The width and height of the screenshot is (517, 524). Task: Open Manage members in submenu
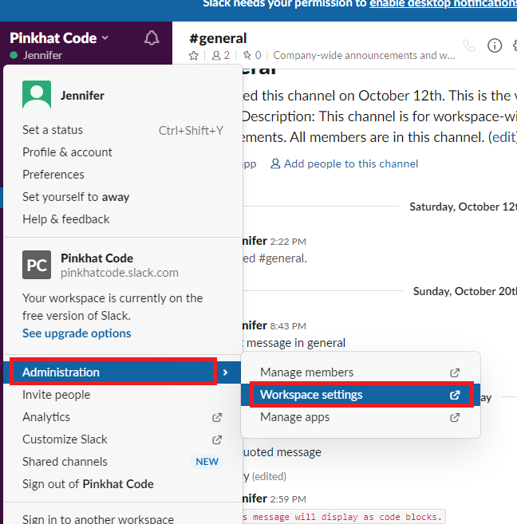click(361, 372)
